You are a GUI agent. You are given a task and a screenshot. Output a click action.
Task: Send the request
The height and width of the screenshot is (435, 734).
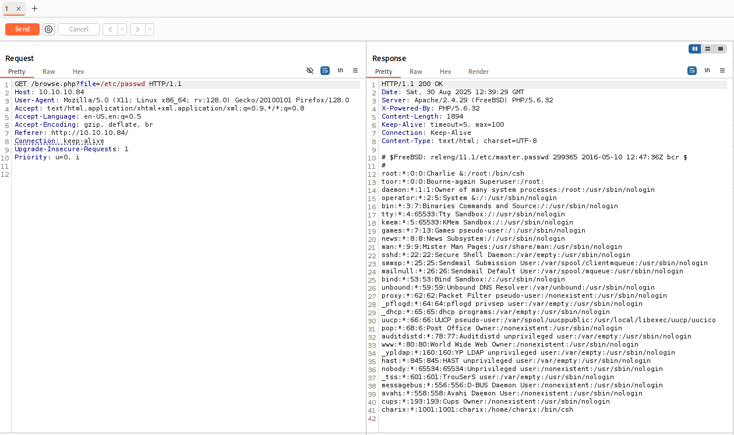point(22,29)
